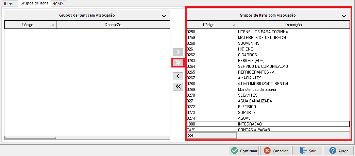Select row UTENSILIOS PARA COZINHA
Image resolution: width=355 pixels, height=156 pixels.
click(x=268, y=32)
